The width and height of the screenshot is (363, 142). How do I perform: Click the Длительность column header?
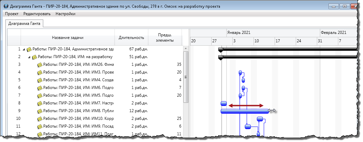point(131,38)
